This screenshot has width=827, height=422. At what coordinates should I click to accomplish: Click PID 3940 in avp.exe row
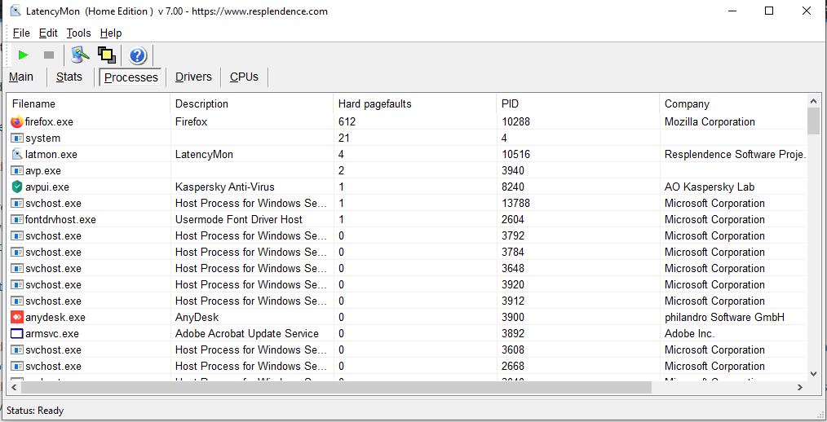513,171
